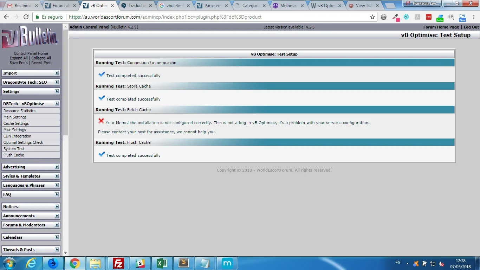480x270 pixels.
Task: Launch Internet Explorer from the taskbar
Action: (x=31, y=263)
